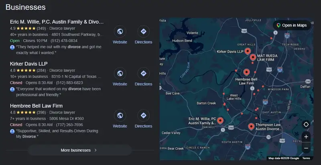
Task: Open in Maps button
Action: 292,25
